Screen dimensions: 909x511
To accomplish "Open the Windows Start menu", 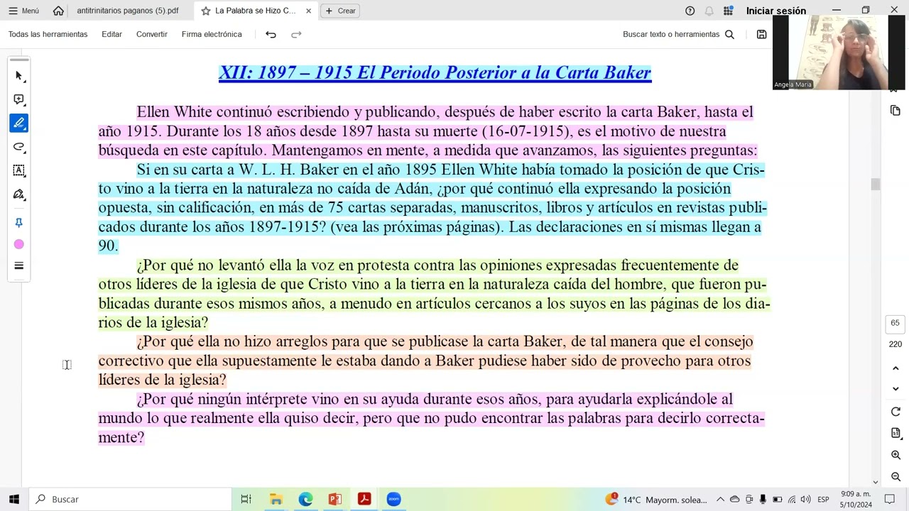I will (x=14, y=499).
